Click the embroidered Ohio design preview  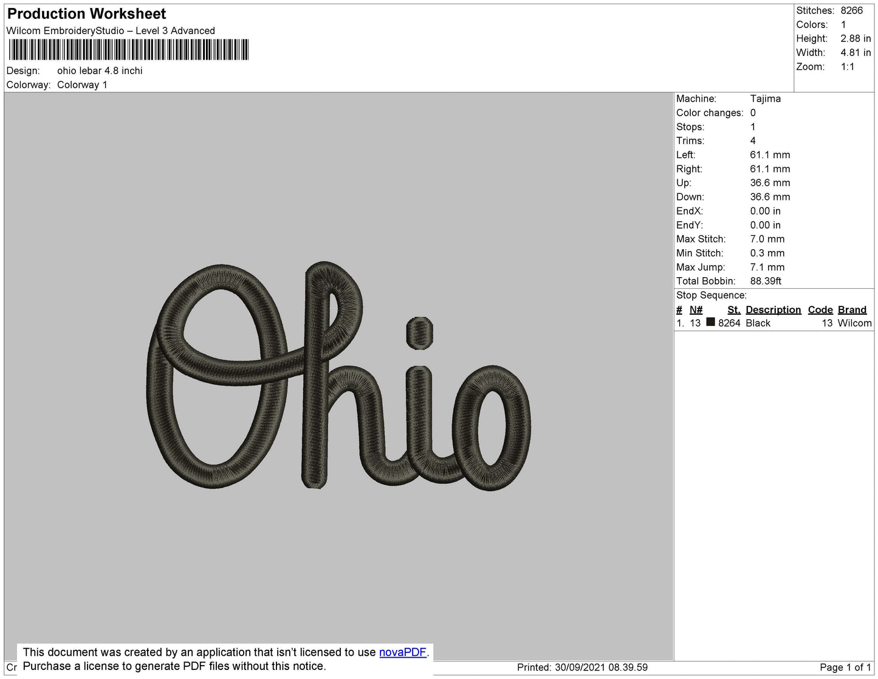[339, 376]
